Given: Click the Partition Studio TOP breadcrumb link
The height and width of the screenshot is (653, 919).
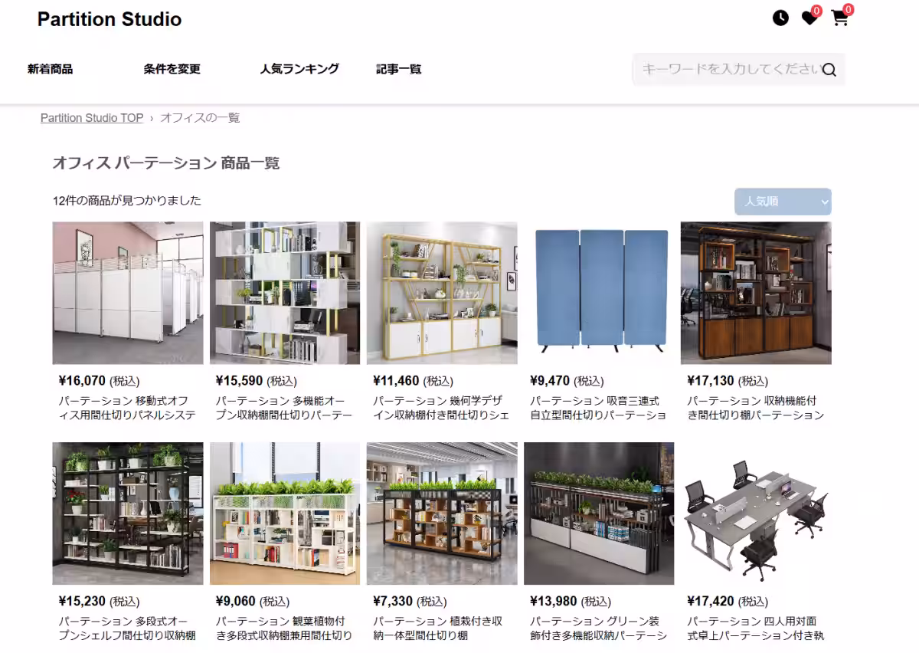Looking at the screenshot, I should [x=92, y=118].
